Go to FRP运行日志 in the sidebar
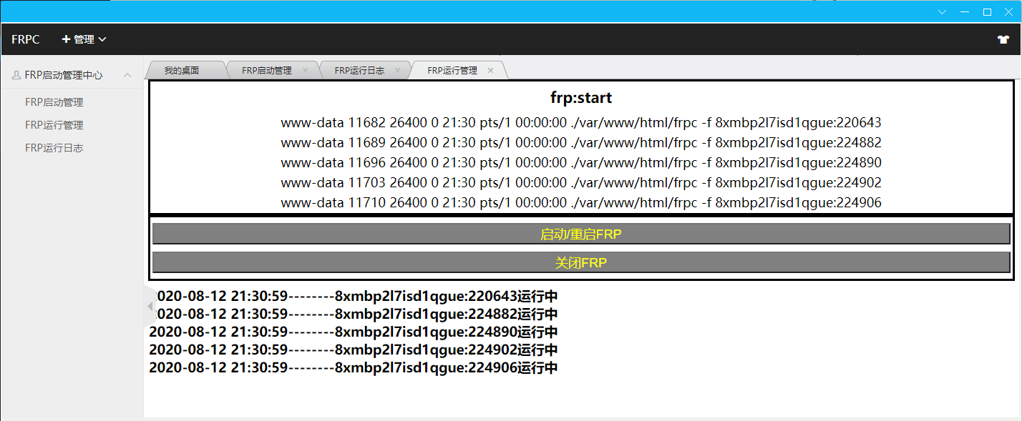 click(54, 148)
